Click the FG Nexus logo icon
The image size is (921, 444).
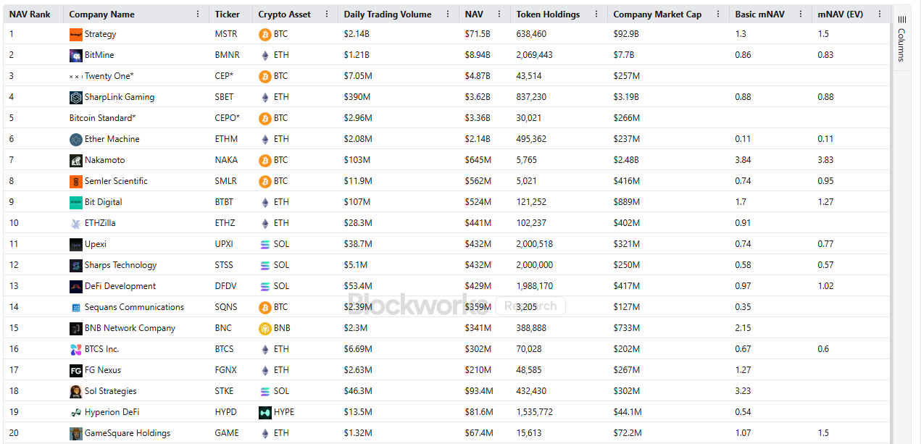pyautogui.click(x=76, y=370)
